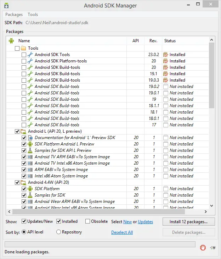
Task: Open the Tools menu
Action: click(x=33, y=15)
